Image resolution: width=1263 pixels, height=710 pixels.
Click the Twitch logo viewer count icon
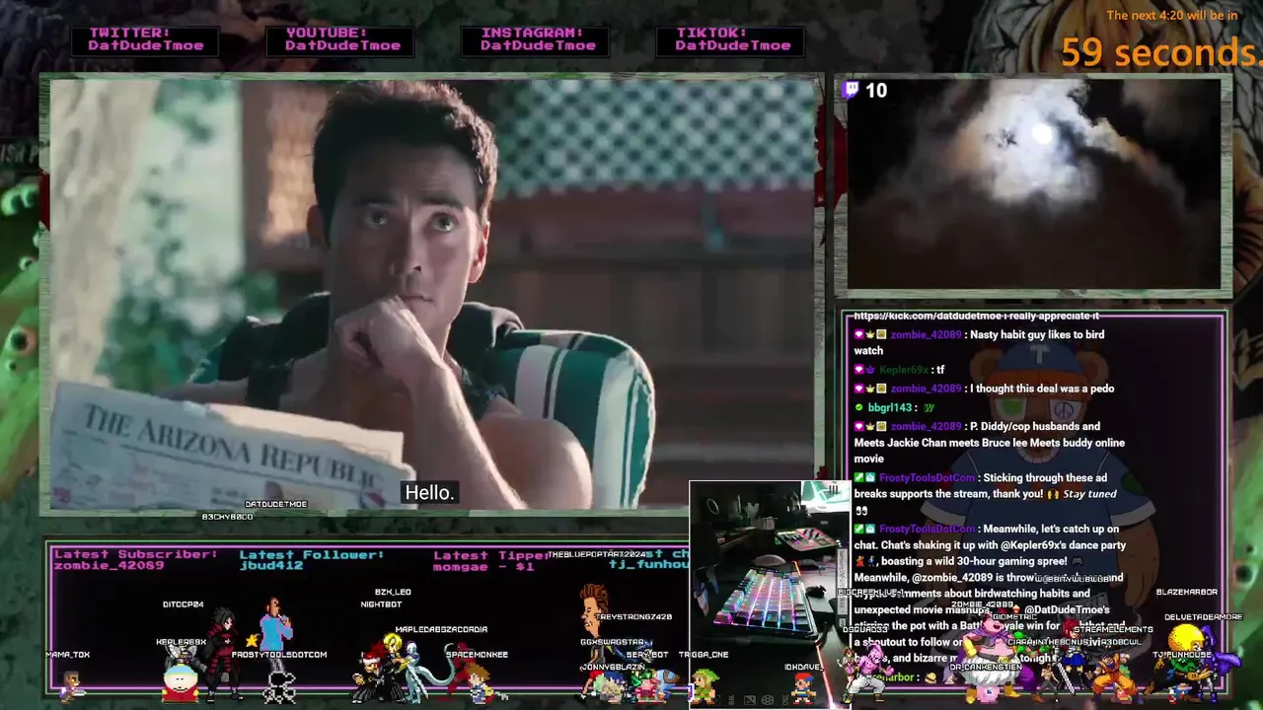click(852, 90)
